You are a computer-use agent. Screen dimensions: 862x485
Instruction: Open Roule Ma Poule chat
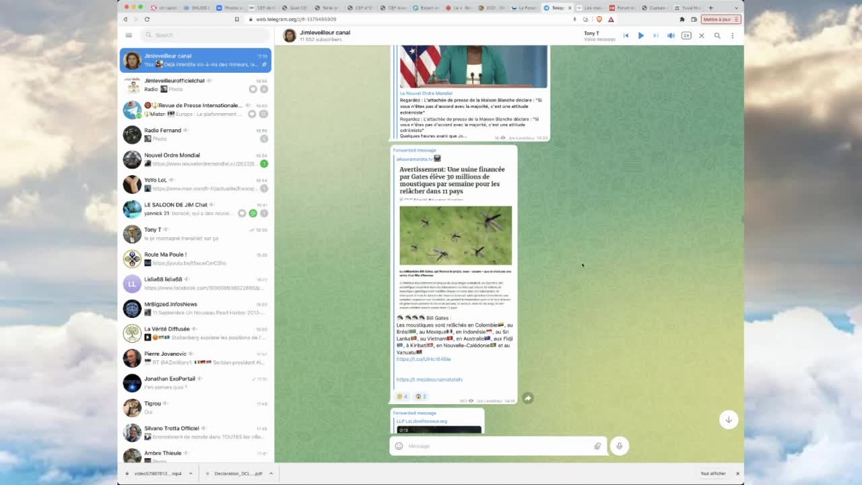[196, 259]
